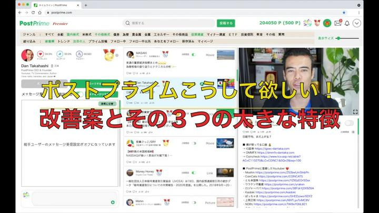Viewport: 379px width, 213px height.
Task: Click the PostPrime logo
Action: pos(34,23)
